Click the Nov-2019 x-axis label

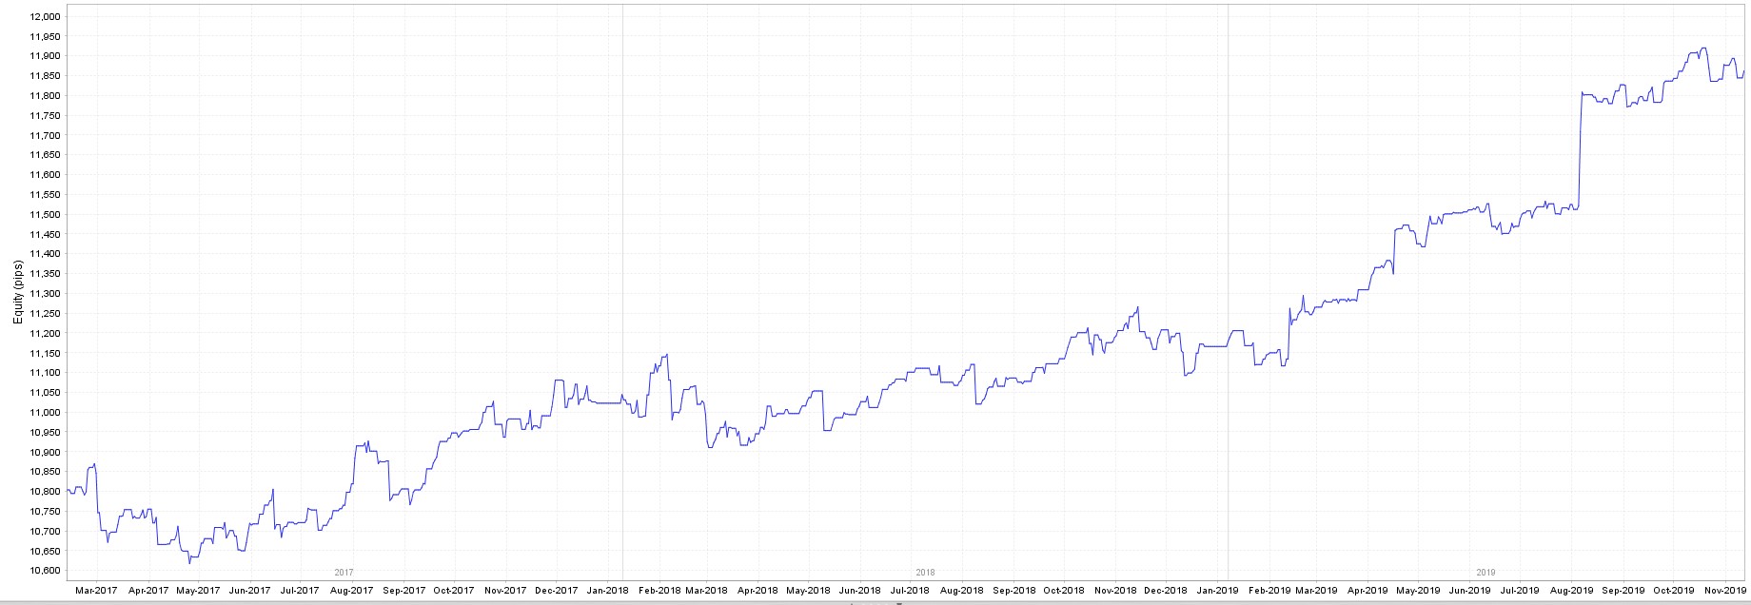(1723, 590)
